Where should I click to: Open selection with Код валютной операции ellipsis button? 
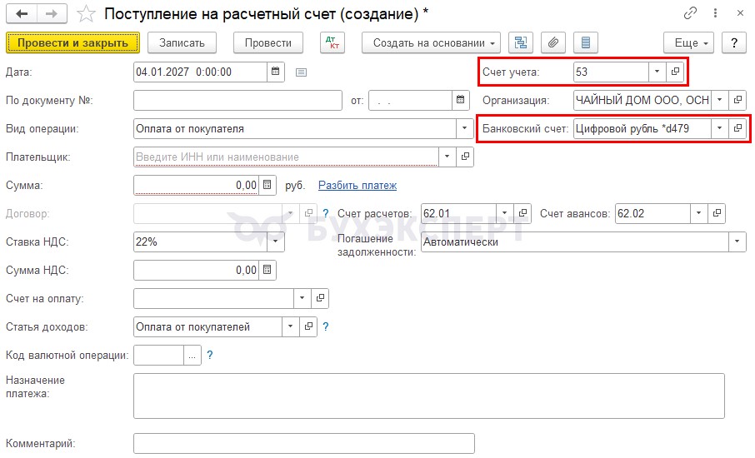tap(192, 355)
